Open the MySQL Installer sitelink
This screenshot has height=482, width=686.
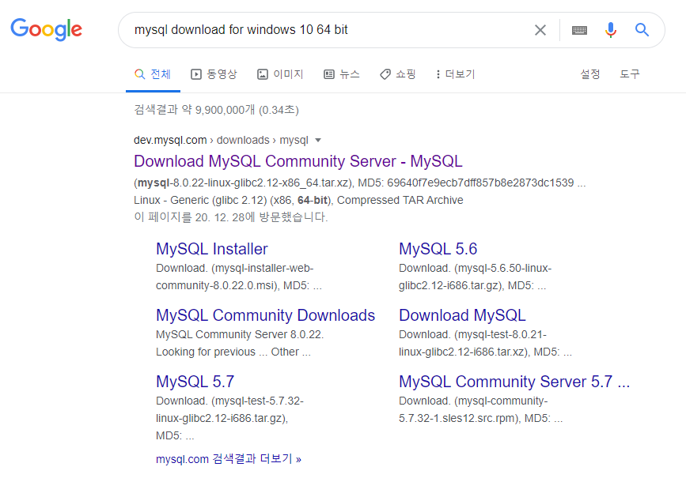[212, 249]
